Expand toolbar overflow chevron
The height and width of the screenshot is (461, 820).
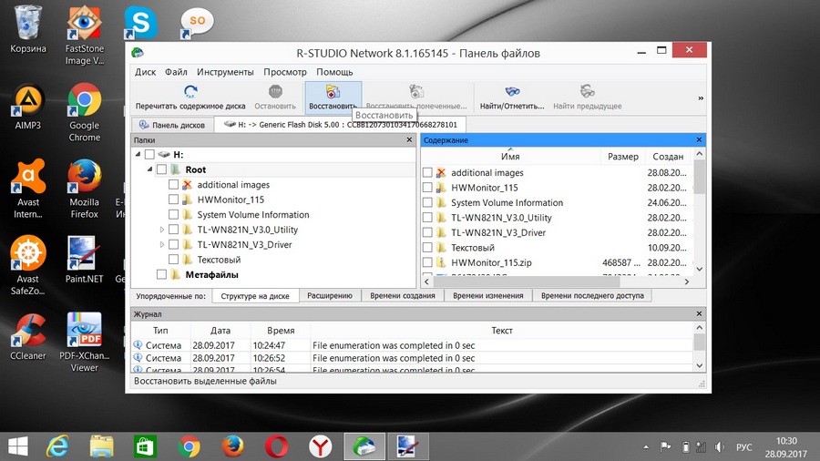tap(701, 97)
